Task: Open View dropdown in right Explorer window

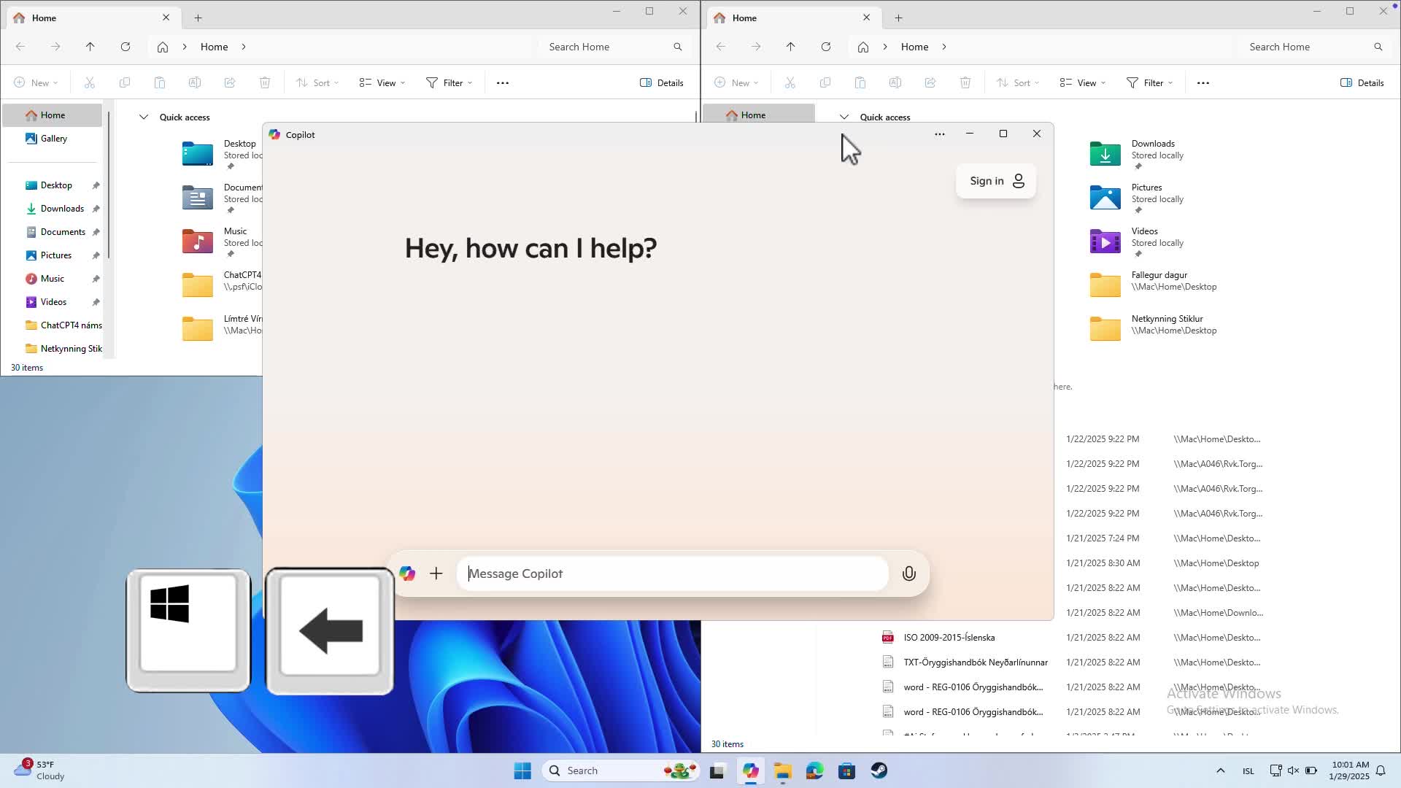Action: coord(1082,83)
